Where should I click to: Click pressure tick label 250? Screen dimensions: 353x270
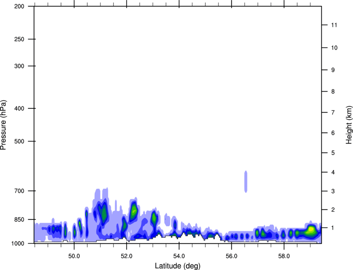(19, 39)
